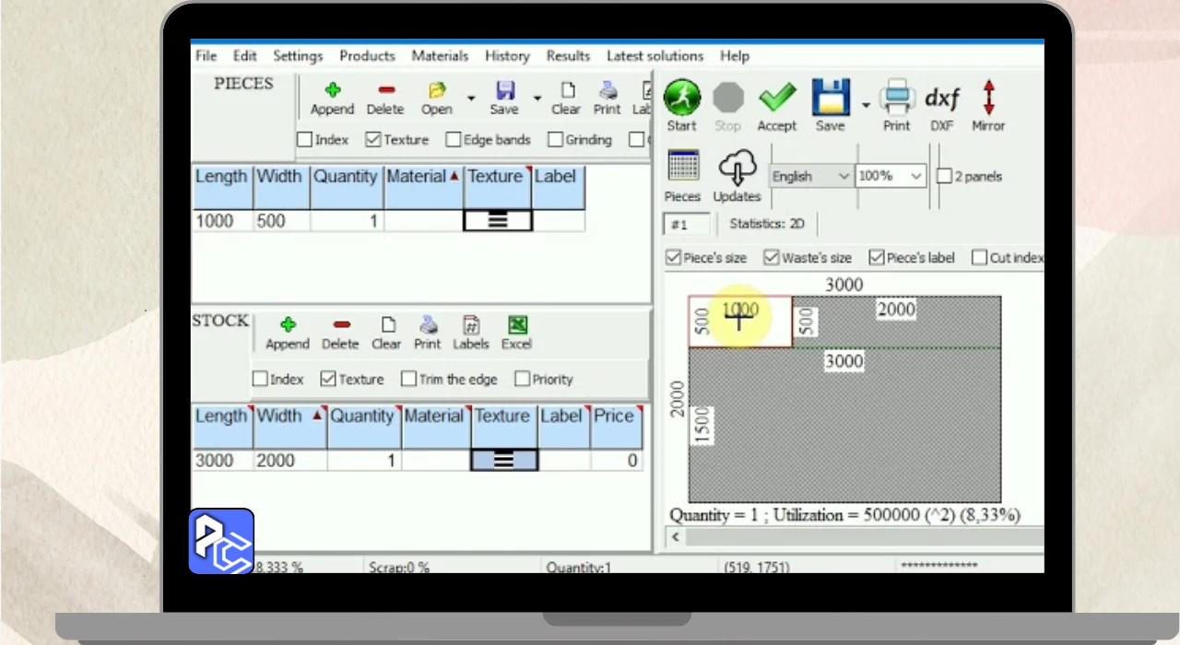
Task: Export the layout with the DXF icon
Action: pyautogui.click(x=941, y=98)
